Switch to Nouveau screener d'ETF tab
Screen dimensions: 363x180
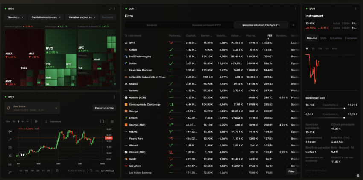[206, 25]
